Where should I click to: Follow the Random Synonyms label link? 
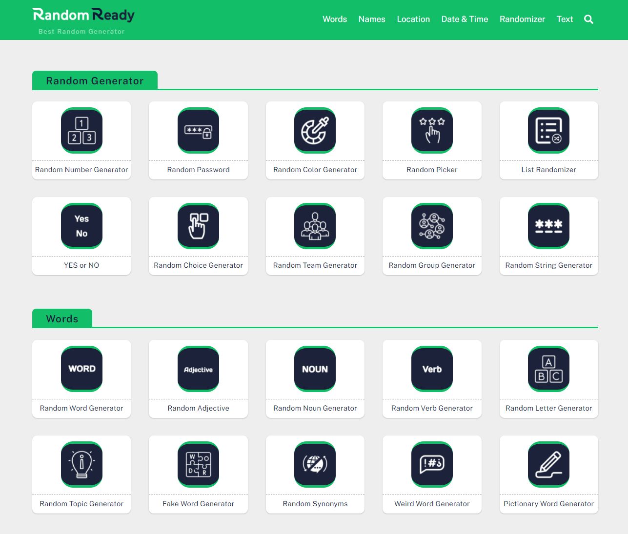coord(315,504)
